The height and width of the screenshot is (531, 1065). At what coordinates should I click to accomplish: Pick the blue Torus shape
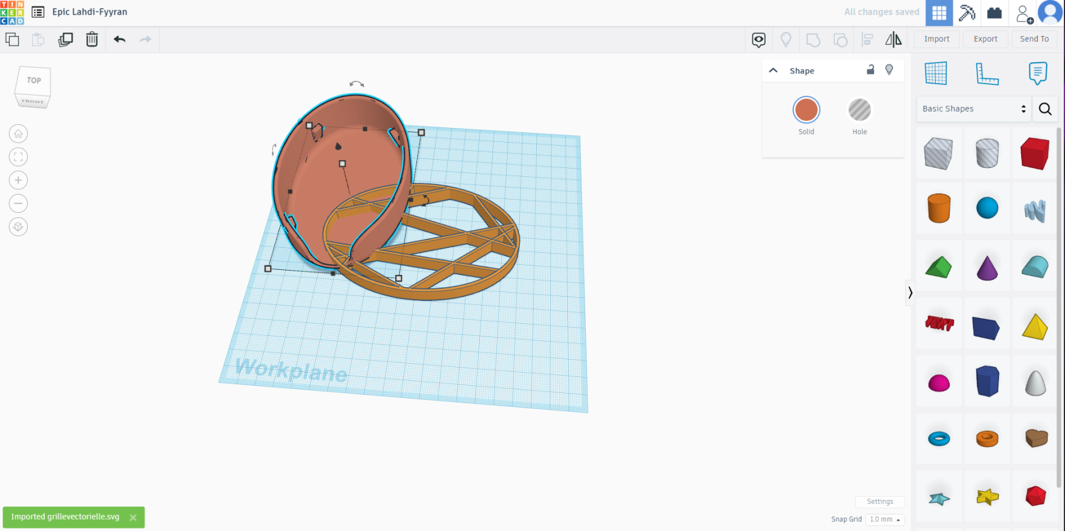pyautogui.click(x=939, y=438)
